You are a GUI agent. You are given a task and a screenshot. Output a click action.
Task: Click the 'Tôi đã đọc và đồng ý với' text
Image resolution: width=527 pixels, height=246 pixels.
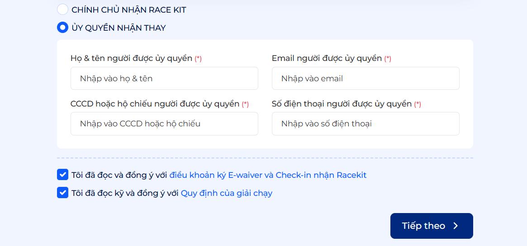(119, 175)
